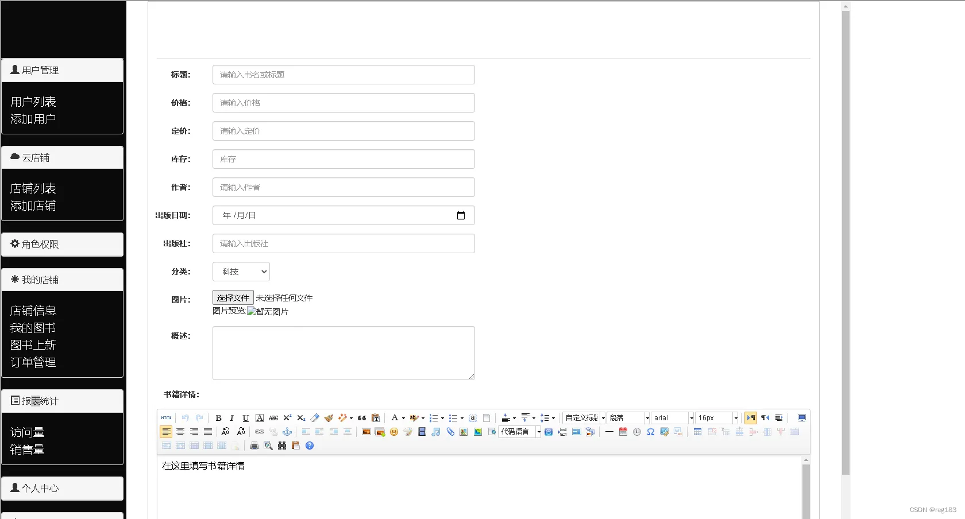The image size is (965, 519).
Task: Expand the 报表统计 sidebar section
Action: point(63,401)
